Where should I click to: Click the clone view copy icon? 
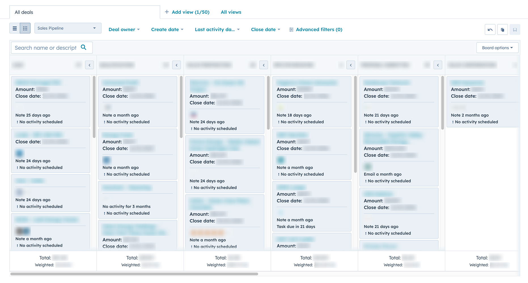pyautogui.click(x=502, y=29)
